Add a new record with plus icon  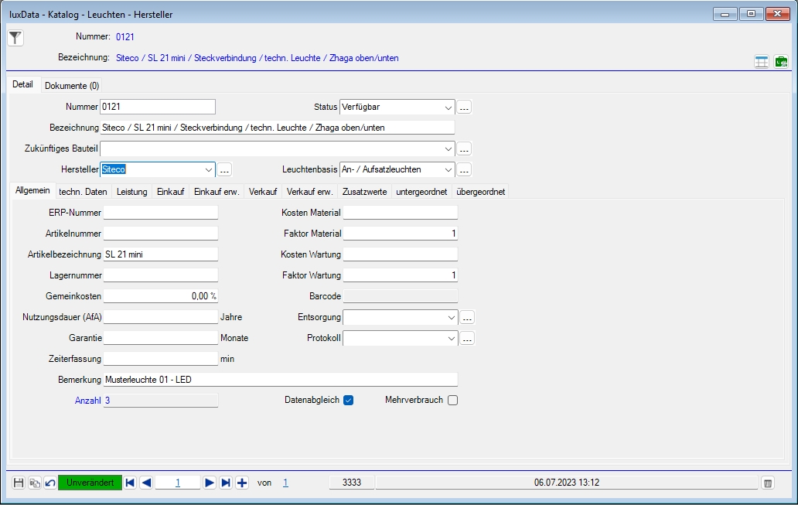coord(242,483)
